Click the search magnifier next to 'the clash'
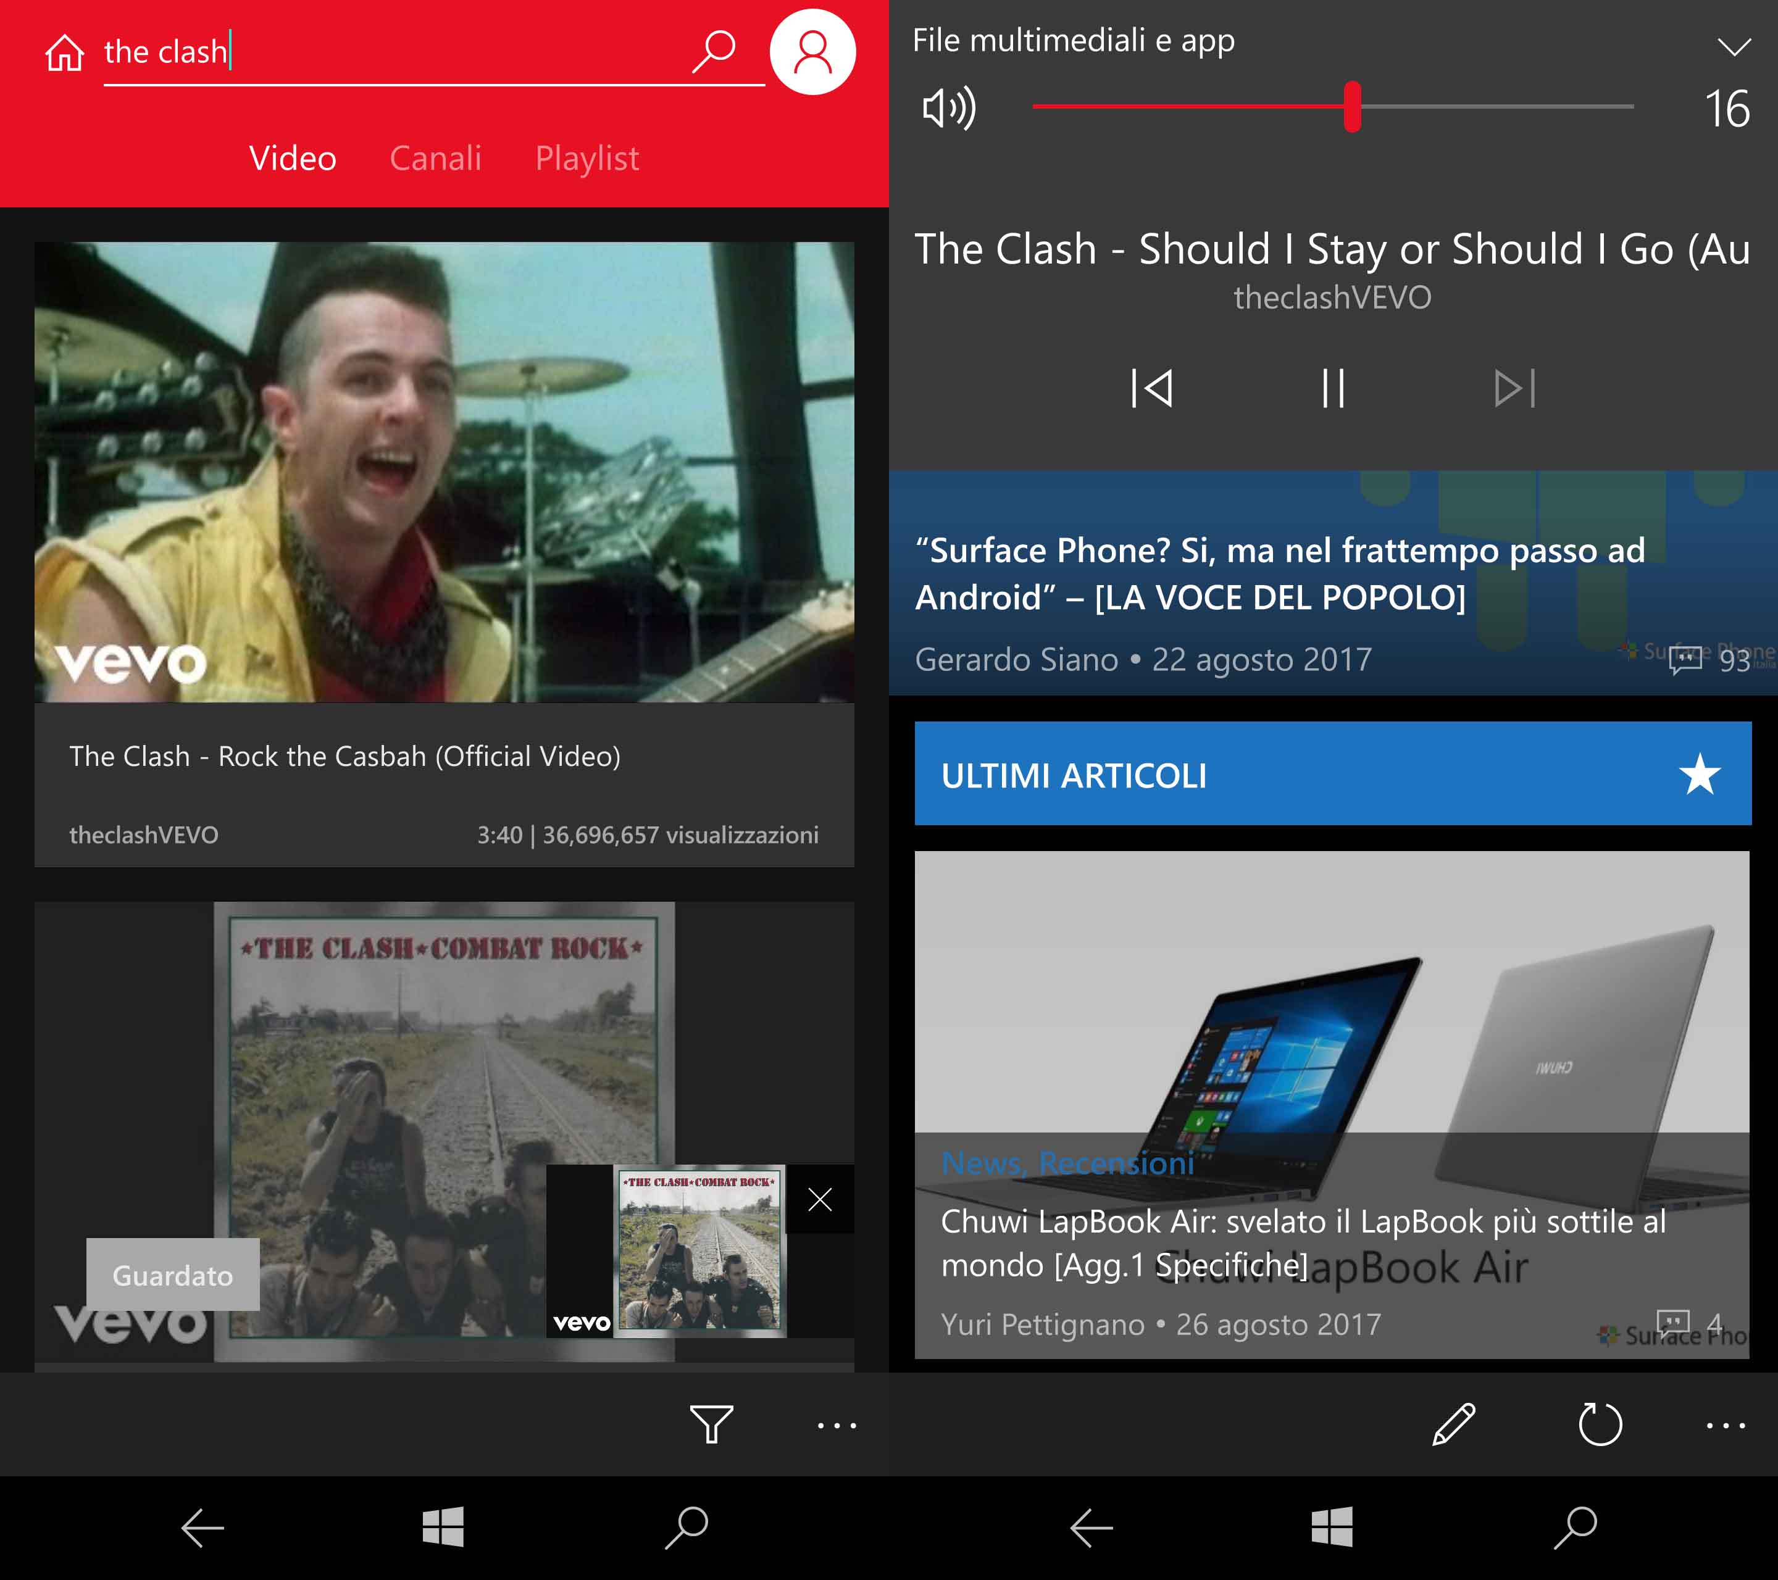This screenshot has height=1580, width=1778. [714, 52]
